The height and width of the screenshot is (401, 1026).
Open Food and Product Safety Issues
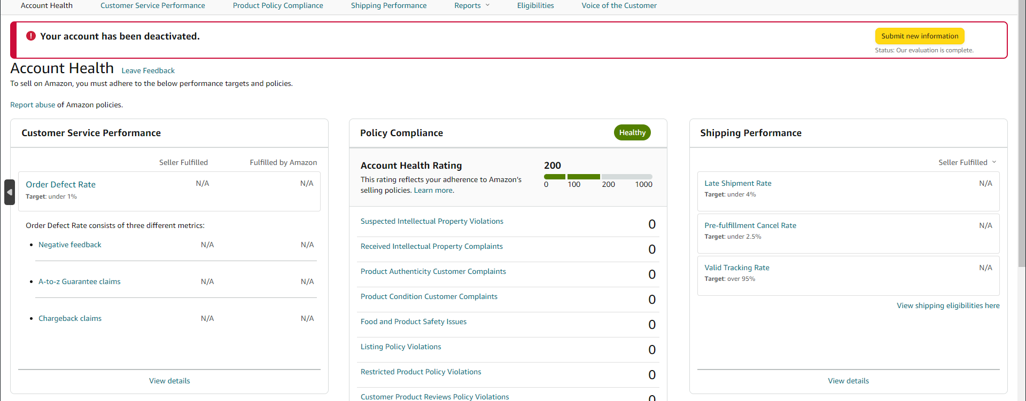pos(414,321)
